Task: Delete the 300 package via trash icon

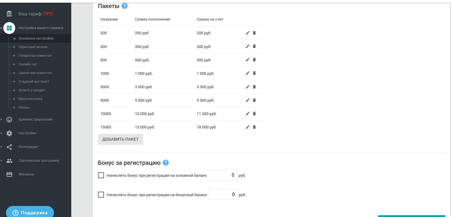Action: click(x=254, y=46)
